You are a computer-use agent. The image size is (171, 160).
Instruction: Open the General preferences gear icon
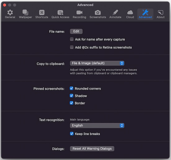(10, 12)
